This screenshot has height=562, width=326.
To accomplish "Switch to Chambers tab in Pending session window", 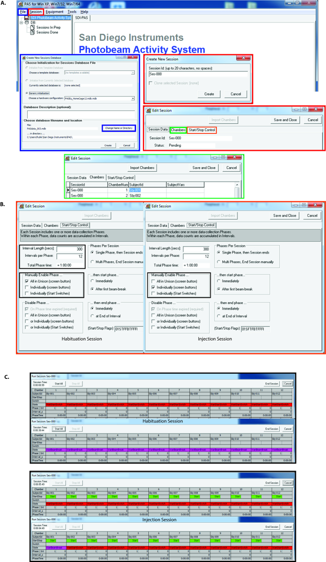I will tap(178, 130).
